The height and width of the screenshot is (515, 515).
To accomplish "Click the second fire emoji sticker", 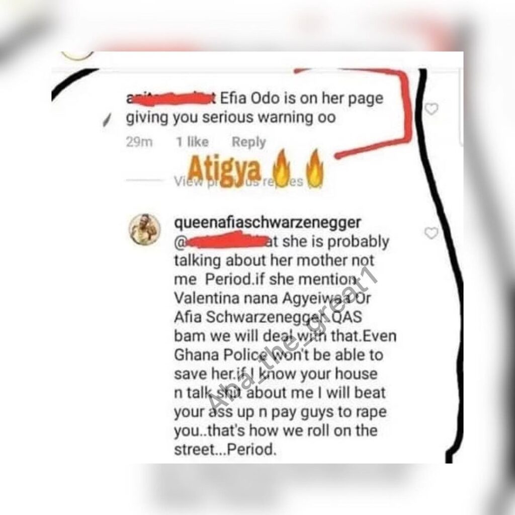I will (x=314, y=168).
